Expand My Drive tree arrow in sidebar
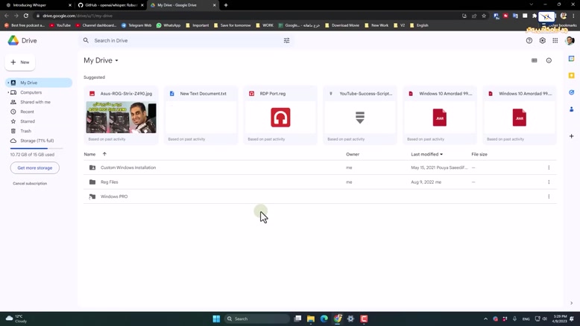Viewport: 580px width, 326px height. tap(8, 83)
